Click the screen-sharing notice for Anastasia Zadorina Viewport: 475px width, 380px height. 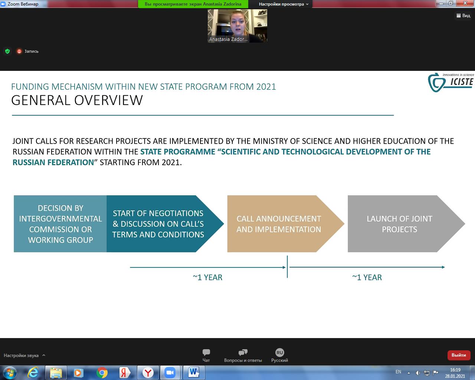[x=193, y=4]
